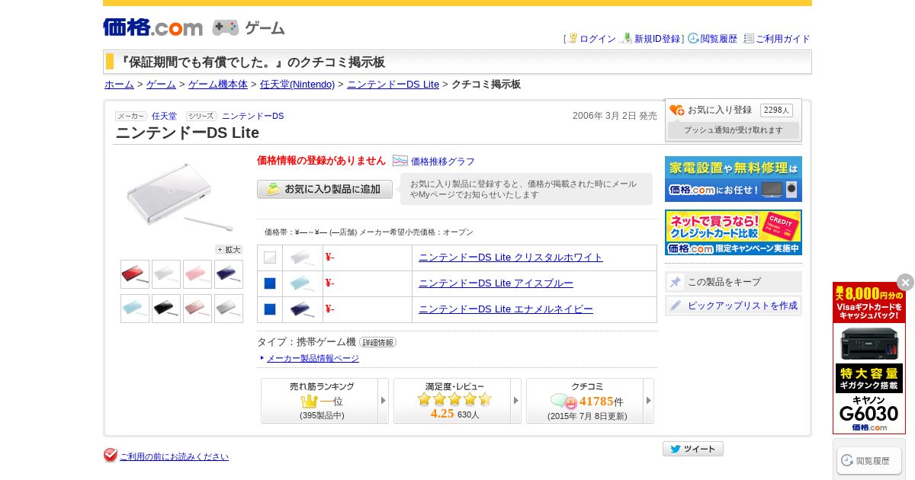The width and height of the screenshot is (915, 480).
Task: Open ご利用の前にお読みください link
Action: [174, 456]
